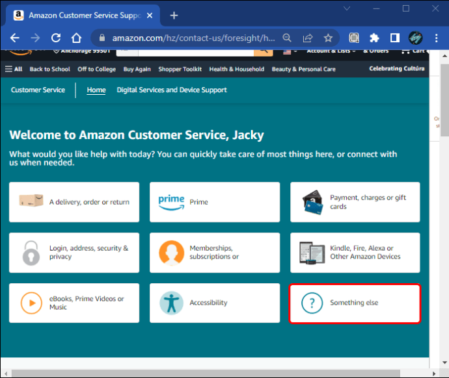Open the Amazon All hamburger menu
The height and width of the screenshot is (378, 449).
coord(14,69)
